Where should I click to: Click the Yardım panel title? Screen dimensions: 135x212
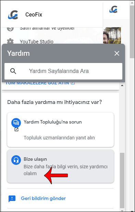pyautogui.click(x=18, y=53)
